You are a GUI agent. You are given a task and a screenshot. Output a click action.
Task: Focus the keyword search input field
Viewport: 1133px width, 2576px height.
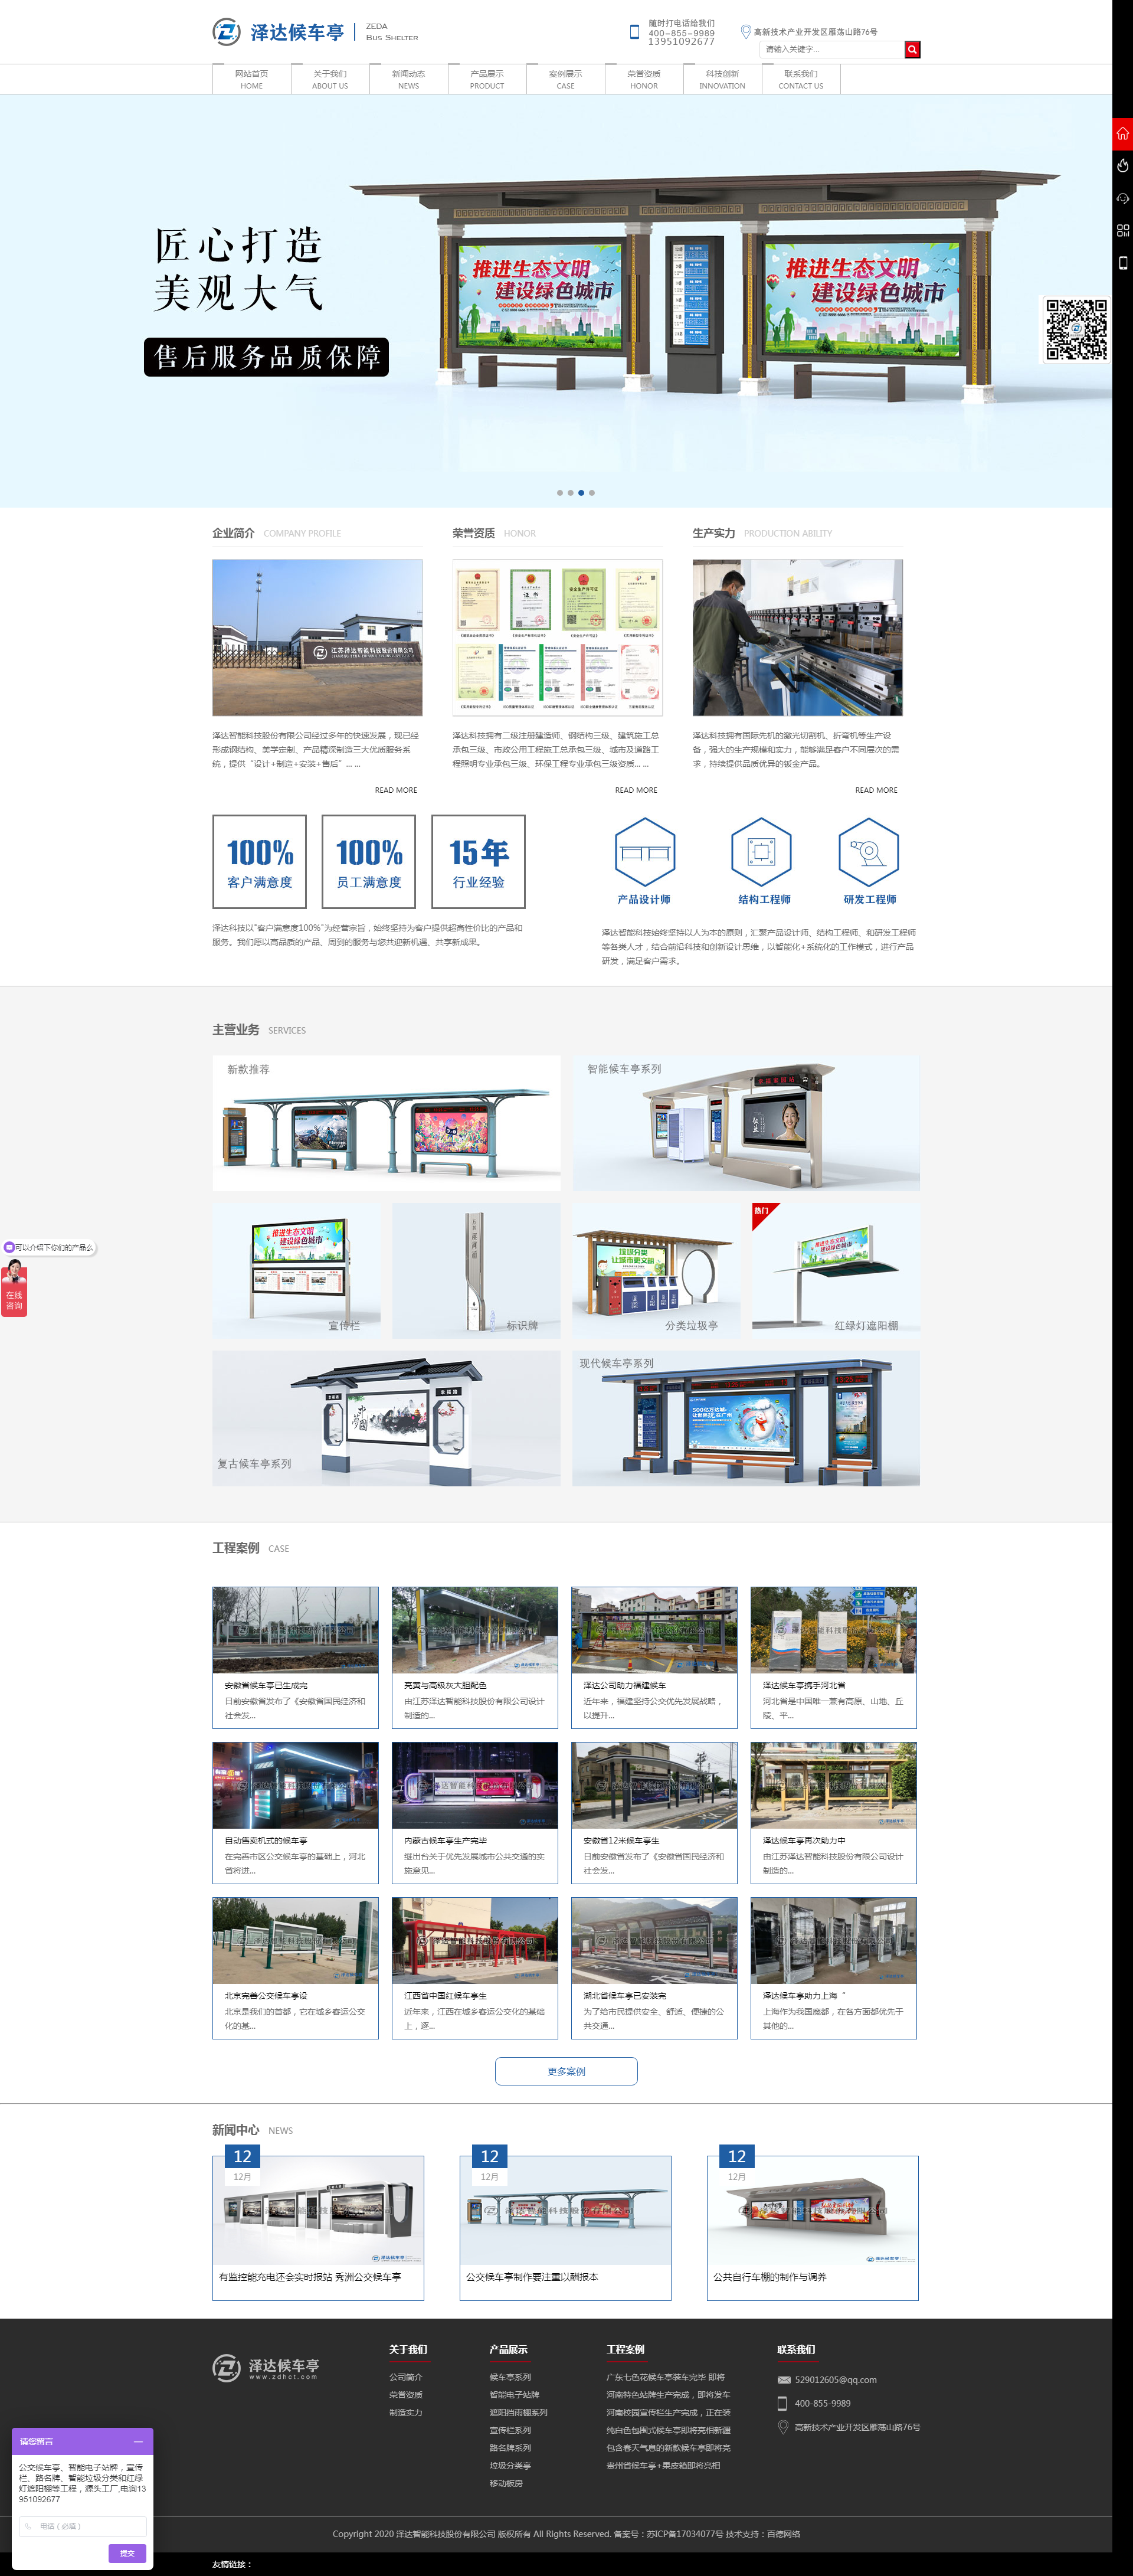click(832, 49)
